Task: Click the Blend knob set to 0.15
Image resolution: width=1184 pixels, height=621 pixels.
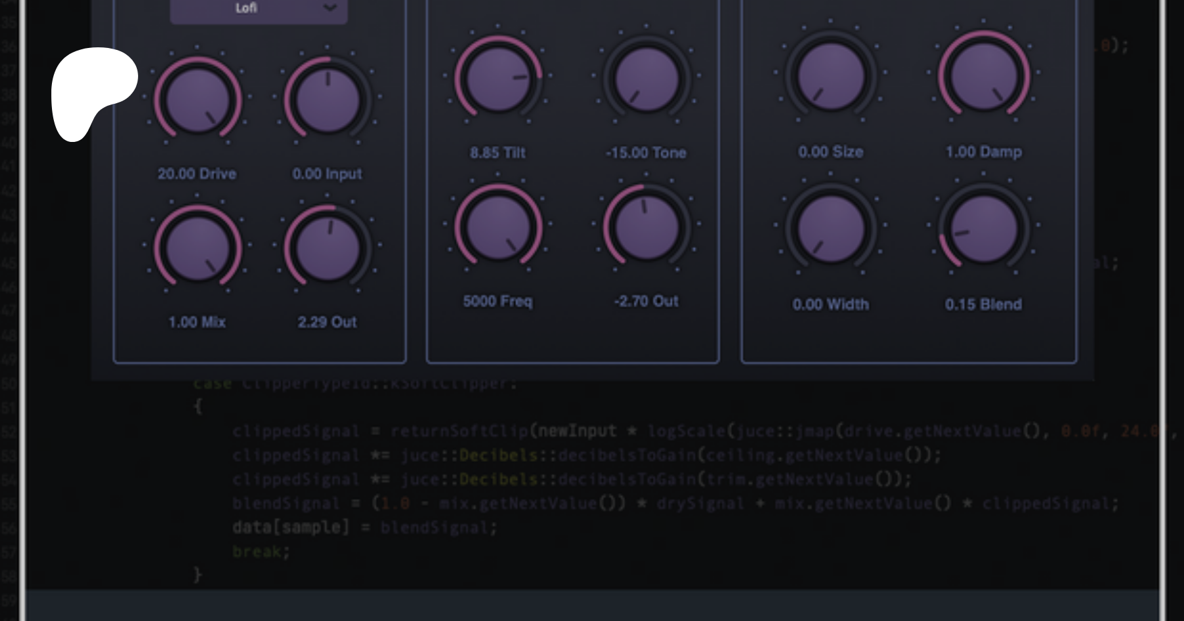Action: tap(983, 229)
